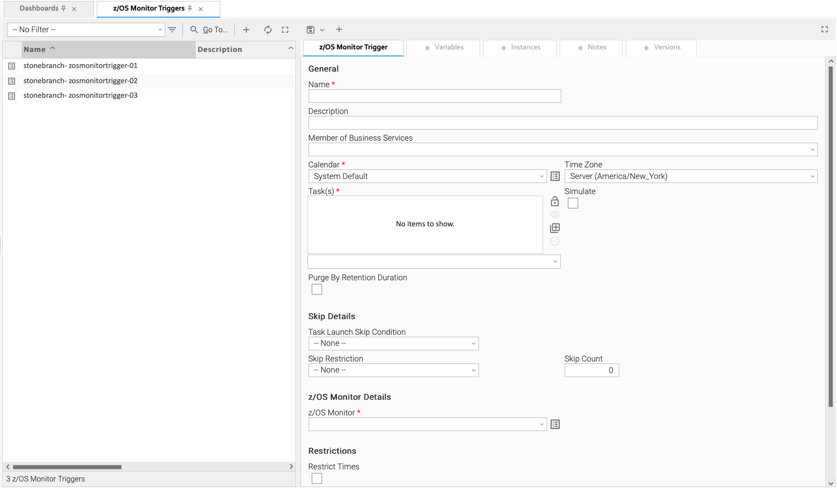837x488 pixels.
Task: Expand the Task Launch Skip Condition dropdown
Action: [393, 344]
